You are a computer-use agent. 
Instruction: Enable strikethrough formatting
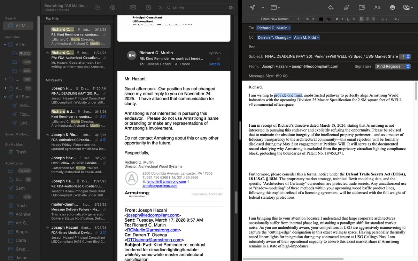pos(353,19)
